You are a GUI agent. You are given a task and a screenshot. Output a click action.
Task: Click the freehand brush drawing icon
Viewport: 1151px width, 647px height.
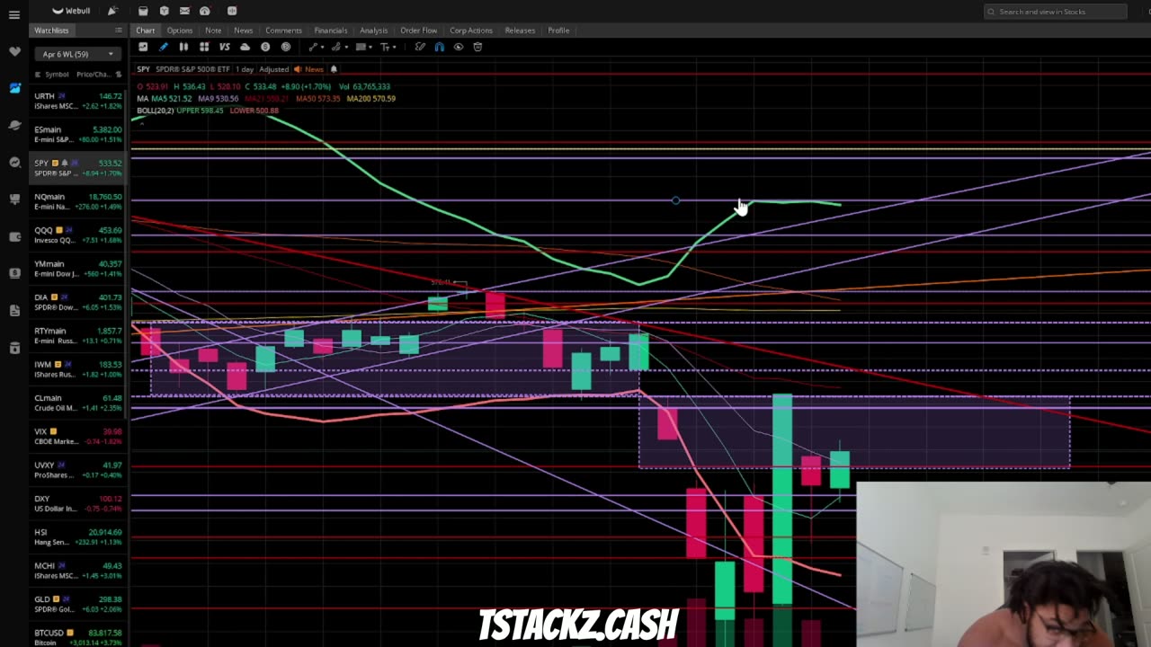click(x=420, y=47)
